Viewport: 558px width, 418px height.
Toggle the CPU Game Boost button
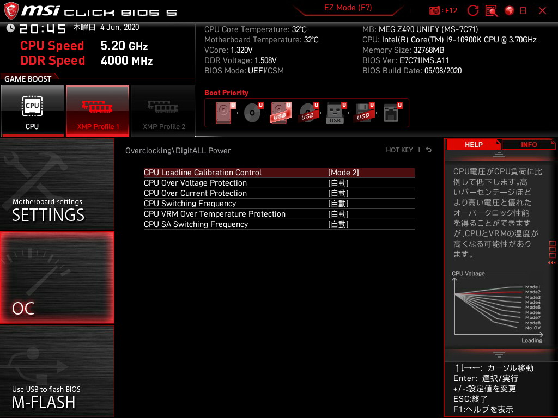32,111
